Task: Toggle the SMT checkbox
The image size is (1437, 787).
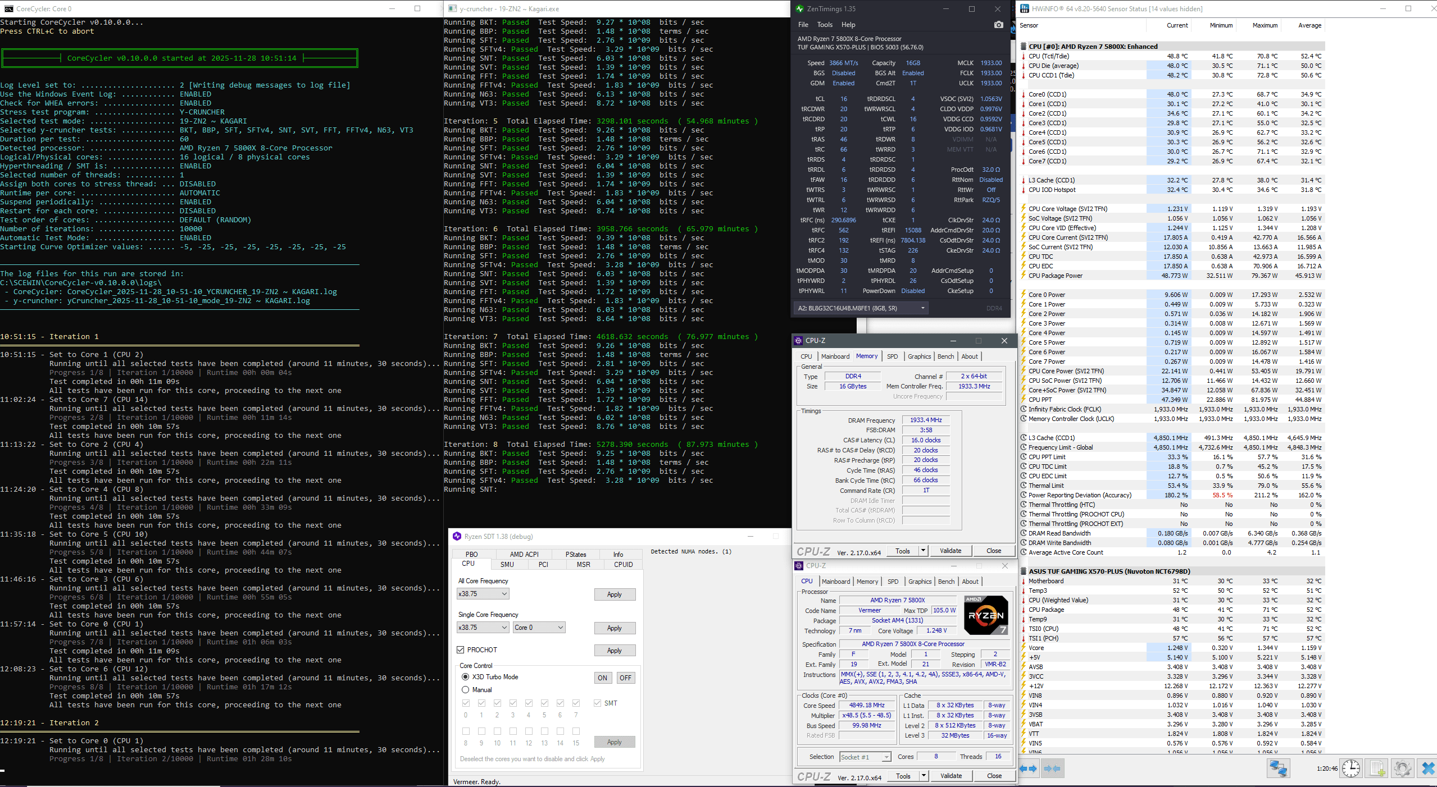Action: coord(597,703)
